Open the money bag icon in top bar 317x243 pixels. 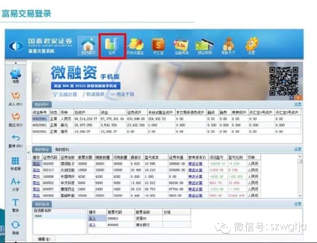(x=228, y=46)
